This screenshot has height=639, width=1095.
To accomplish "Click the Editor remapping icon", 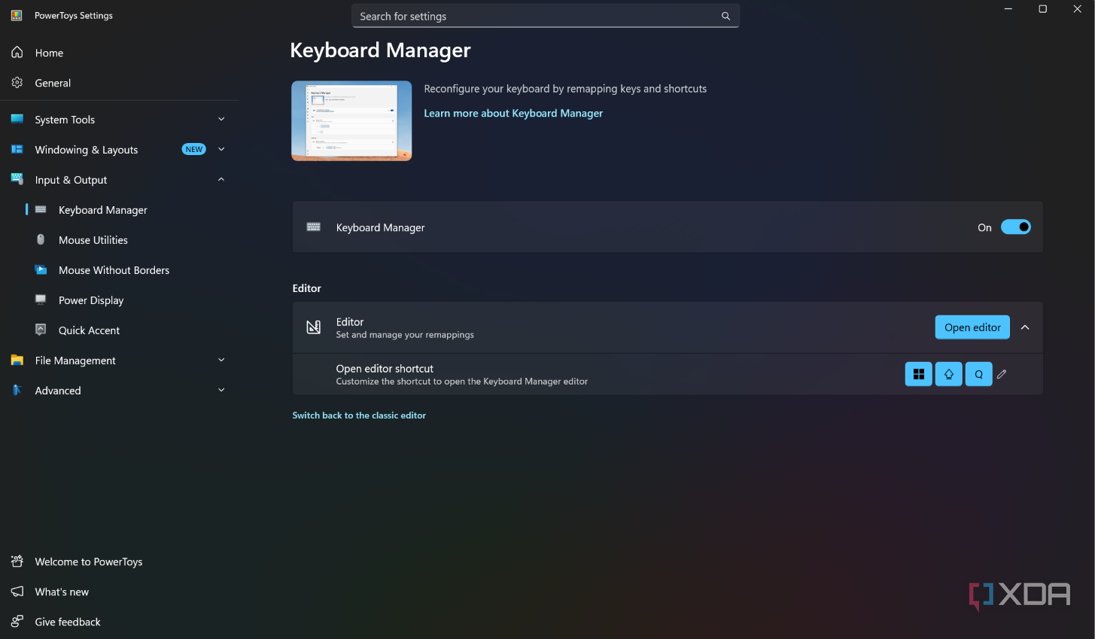I will tap(314, 327).
